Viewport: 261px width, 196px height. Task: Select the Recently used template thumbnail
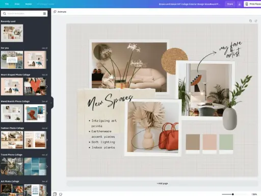point(12,33)
